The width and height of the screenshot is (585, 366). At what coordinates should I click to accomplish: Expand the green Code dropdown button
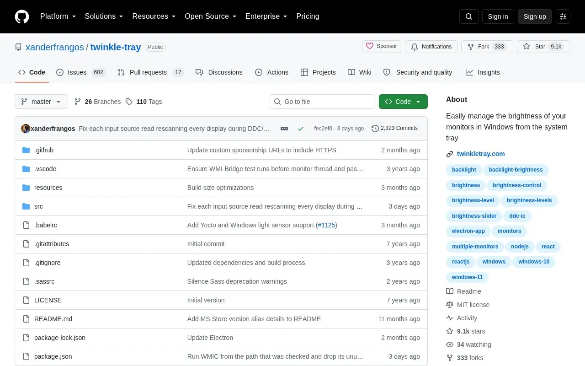point(403,102)
